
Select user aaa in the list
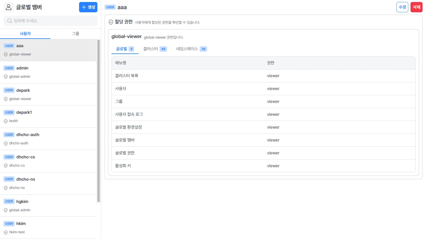pyautogui.click(x=48, y=50)
